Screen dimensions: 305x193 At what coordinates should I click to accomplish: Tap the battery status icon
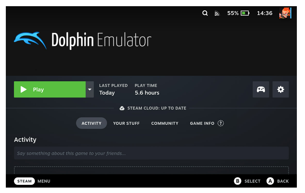tap(245, 13)
